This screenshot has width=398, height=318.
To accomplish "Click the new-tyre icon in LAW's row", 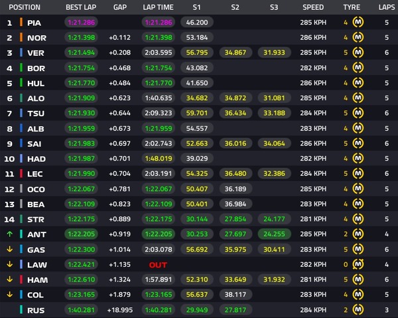I will (358, 264).
